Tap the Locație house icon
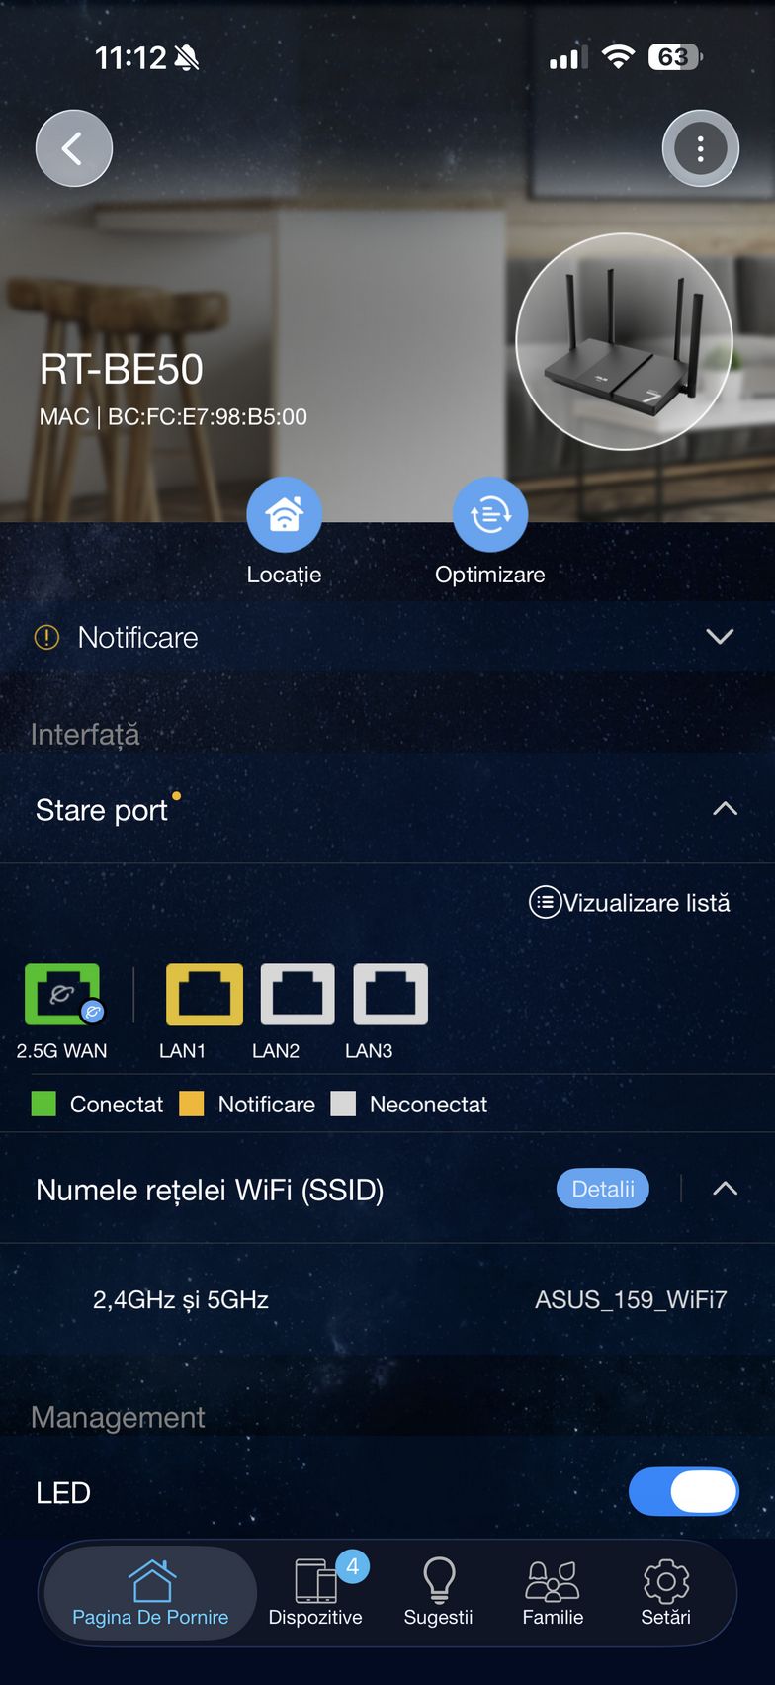The image size is (775, 1685). (x=284, y=515)
